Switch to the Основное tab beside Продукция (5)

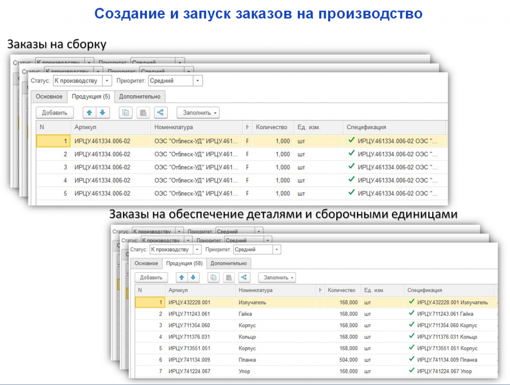[49, 96]
